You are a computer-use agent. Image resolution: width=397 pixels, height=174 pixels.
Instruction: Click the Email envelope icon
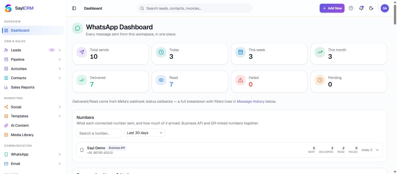click(6, 164)
